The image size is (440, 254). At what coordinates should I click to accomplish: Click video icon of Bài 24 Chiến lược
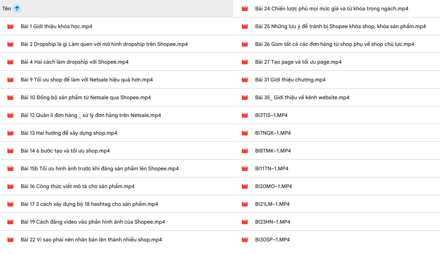click(245, 9)
